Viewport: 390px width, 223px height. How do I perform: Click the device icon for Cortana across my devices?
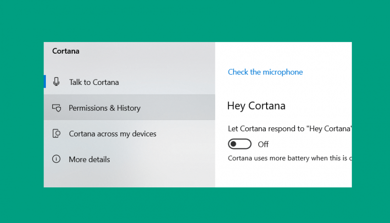tap(57, 133)
